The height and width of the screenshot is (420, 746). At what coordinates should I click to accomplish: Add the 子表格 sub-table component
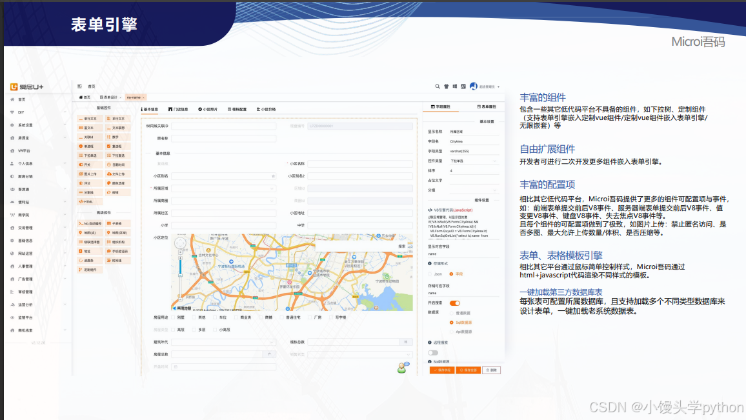pyautogui.click(x=118, y=224)
